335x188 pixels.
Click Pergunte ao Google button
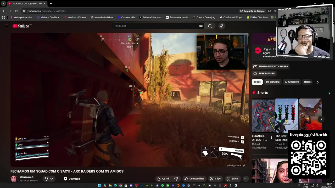(x=252, y=11)
